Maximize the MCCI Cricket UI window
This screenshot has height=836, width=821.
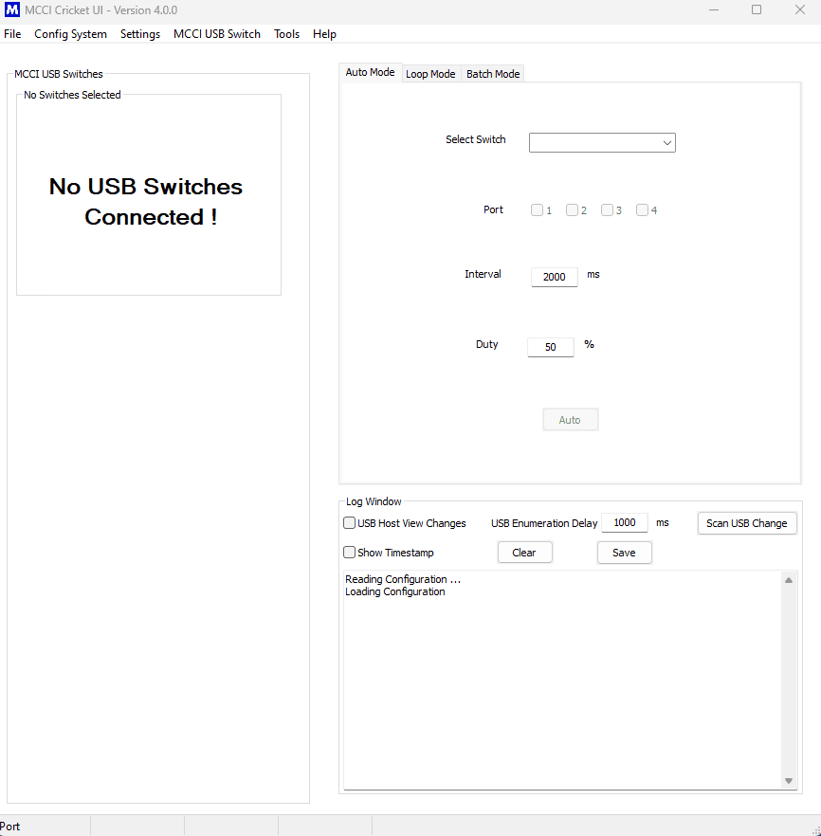[x=757, y=9]
